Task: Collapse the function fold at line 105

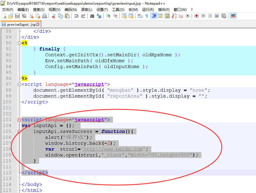Action: (19, 131)
